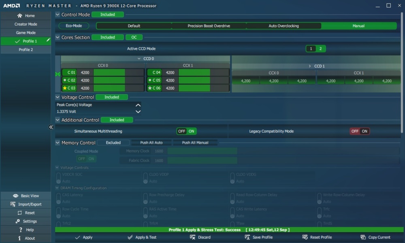The height and width of the screenshot is (243, 405).
Task: Click the vertical scrollbar on right
Action: pyautogui.click(x=402, y=73)
